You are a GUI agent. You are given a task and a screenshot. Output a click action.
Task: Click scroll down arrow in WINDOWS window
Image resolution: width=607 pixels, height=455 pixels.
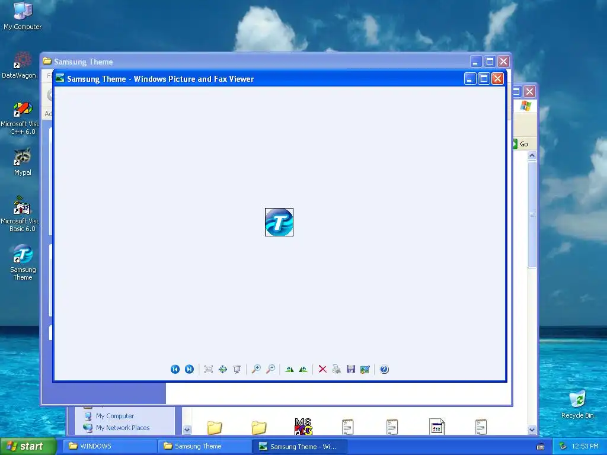coord(532,430)
